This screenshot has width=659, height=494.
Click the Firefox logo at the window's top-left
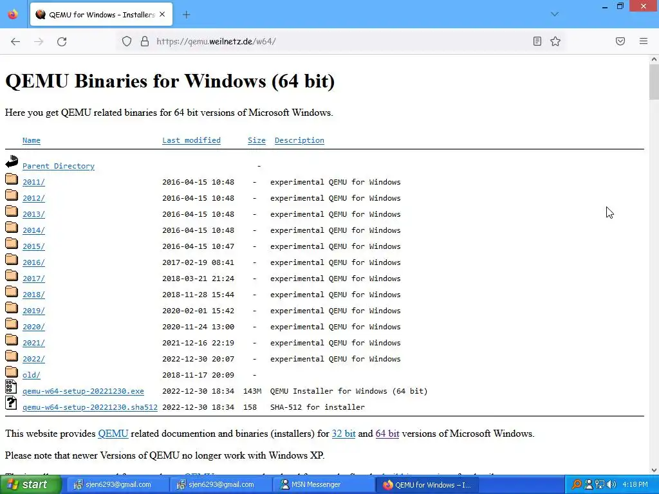[13, 14]
